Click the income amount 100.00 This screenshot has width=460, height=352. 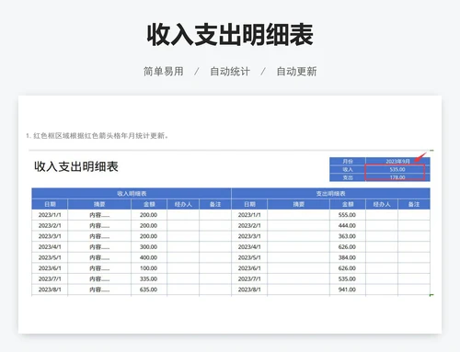point(148,268)
